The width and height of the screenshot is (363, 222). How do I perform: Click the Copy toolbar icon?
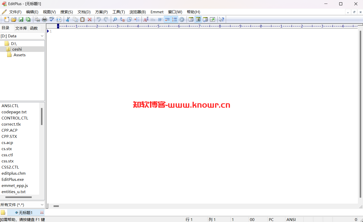point(75,19)
